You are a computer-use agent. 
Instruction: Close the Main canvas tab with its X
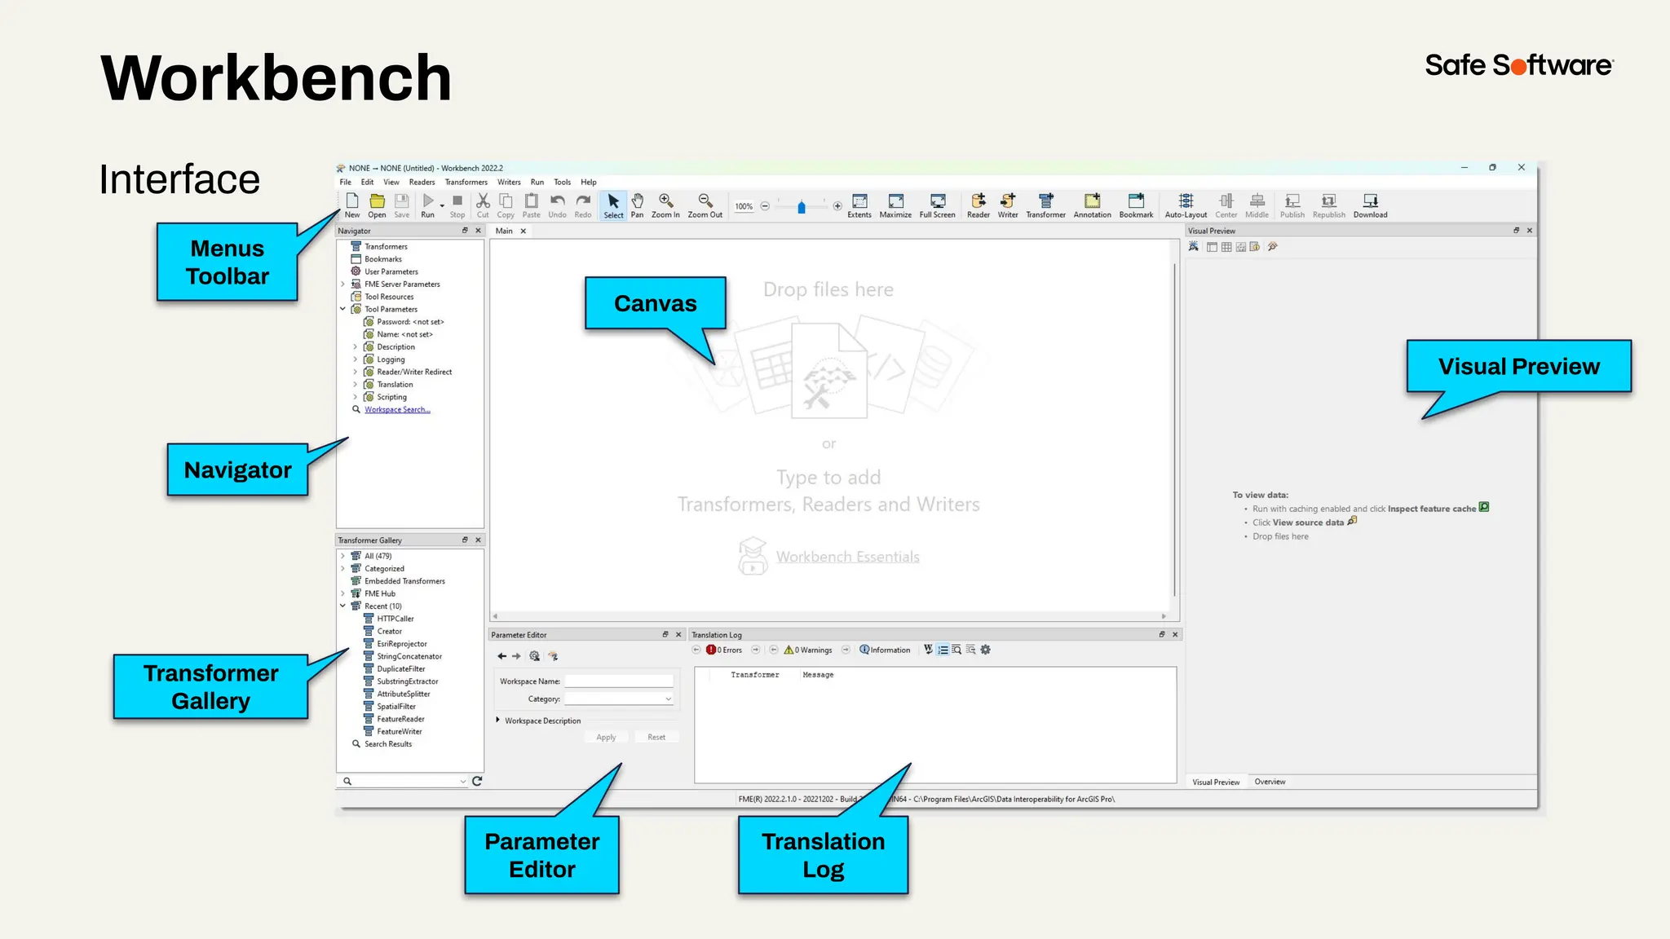524,231
